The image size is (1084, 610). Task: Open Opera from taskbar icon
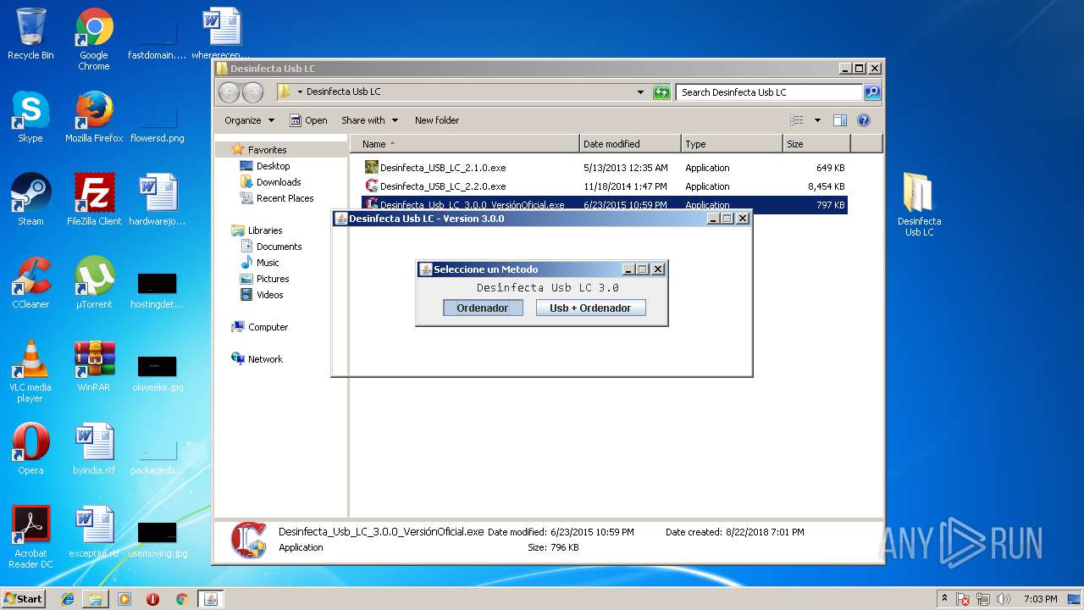point(152,599)
